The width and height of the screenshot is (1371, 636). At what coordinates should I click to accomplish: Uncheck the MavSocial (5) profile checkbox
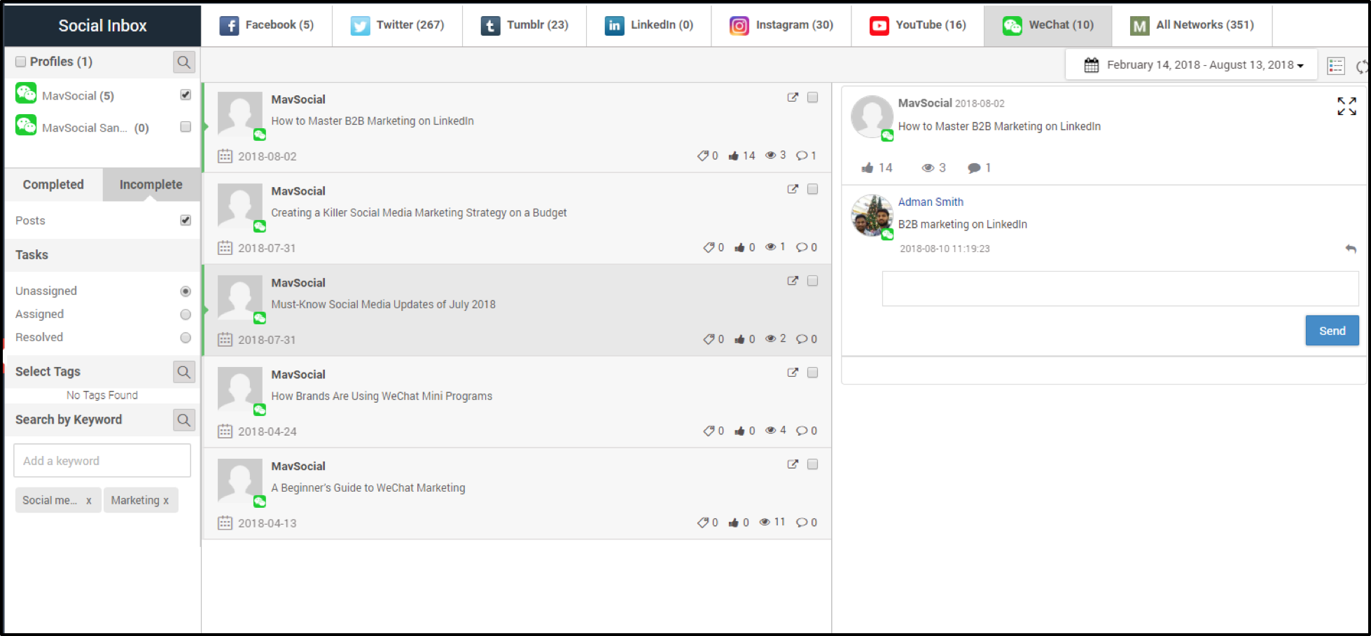[186, 95]
